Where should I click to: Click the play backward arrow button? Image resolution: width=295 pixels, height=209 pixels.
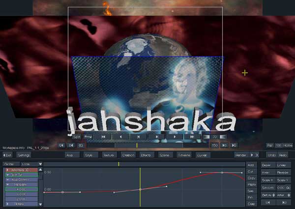point(121,137)
